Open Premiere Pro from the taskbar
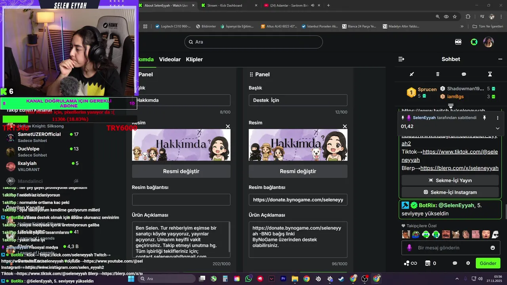Image resolution: width=507 pixels, height=285 pixels. click(x=283, y=279)
